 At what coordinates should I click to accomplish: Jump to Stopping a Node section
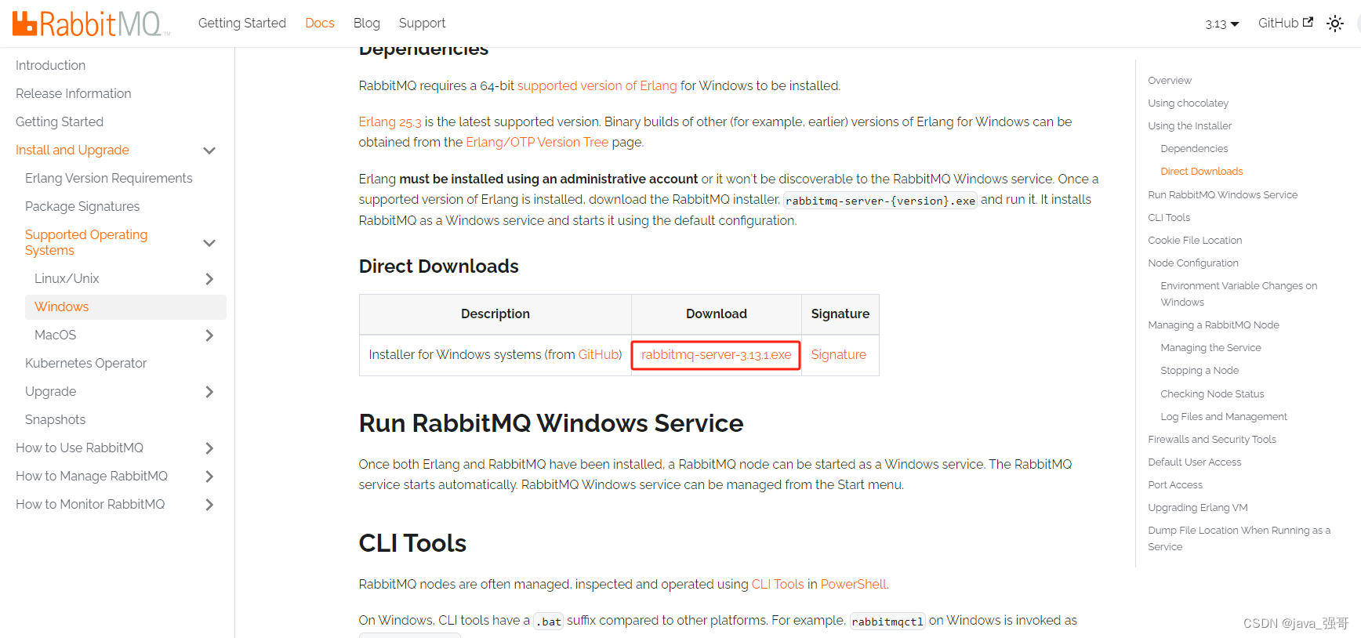tap(1199, 370)
